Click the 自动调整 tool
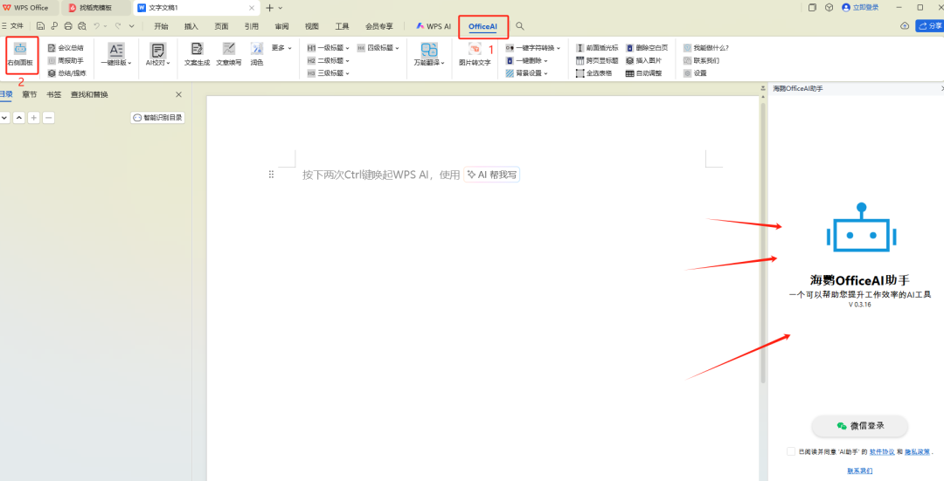Image resolution: width=944 pixels, height=481 pixels. click(643, 72)
